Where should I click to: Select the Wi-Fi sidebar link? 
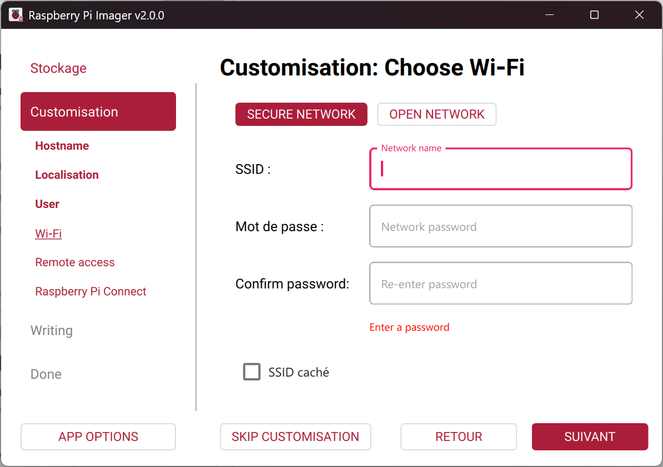click(48, 233)
